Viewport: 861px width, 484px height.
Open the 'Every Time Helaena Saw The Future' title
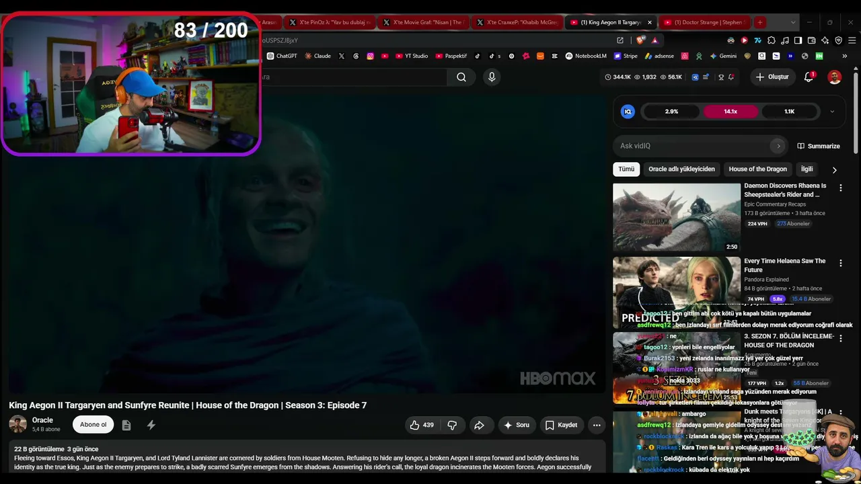point(785,266)
